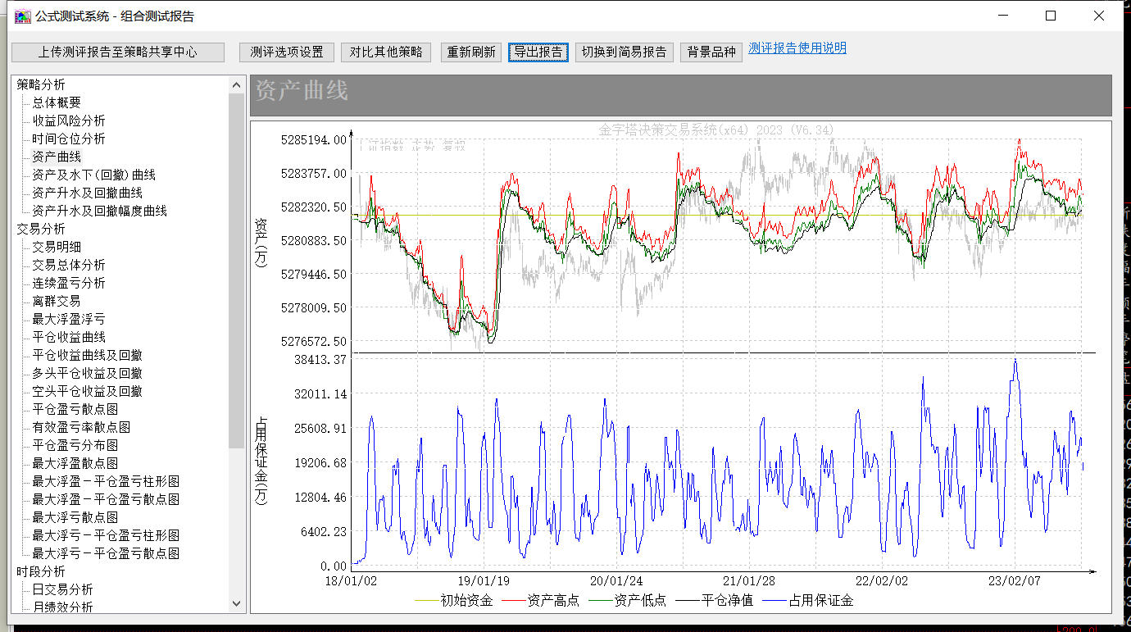Select 交易明细 in the tree
Image resolution: width=1131 pixels, height=632 pixels.
point(57,247)
